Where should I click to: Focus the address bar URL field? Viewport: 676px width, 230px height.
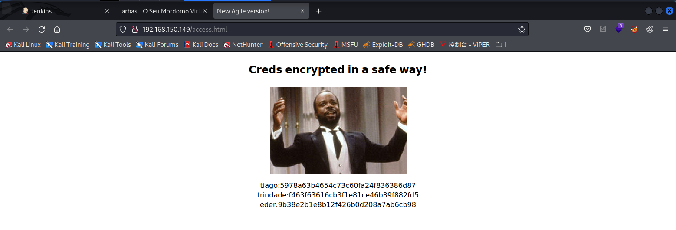pyautogui.click(x=328, y=30)
